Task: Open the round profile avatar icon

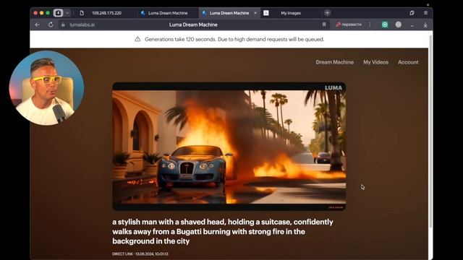Action: click(399, 25)
